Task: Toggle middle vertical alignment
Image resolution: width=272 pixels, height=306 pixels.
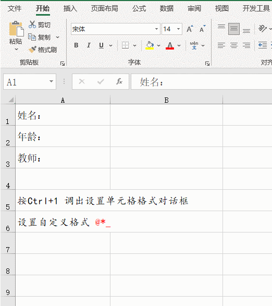Action: tap(234, 29)
